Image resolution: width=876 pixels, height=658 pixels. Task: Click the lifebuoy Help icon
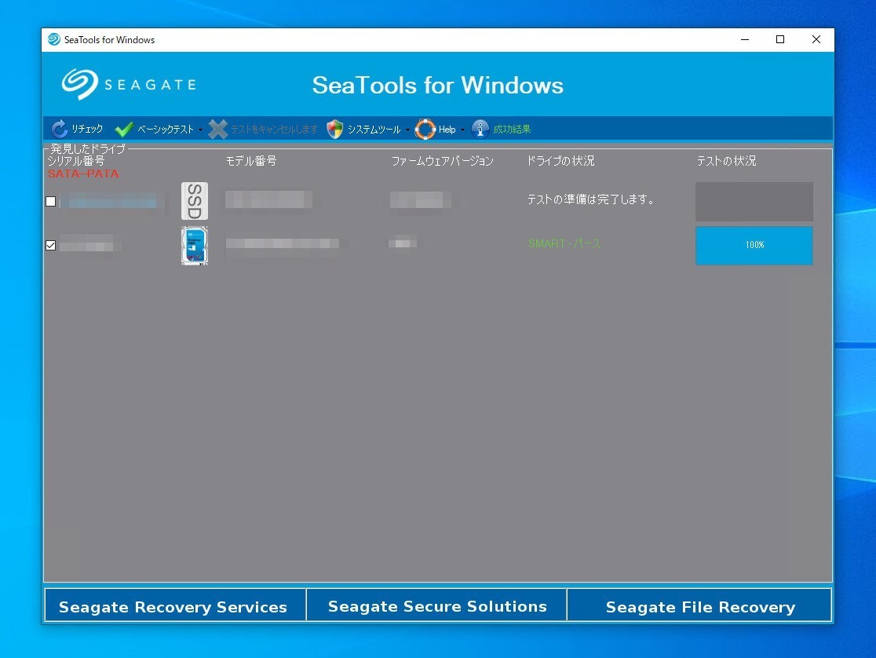coord(425,130)
